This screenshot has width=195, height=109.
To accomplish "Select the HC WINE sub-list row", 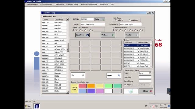I will click(x=54, y=46).
